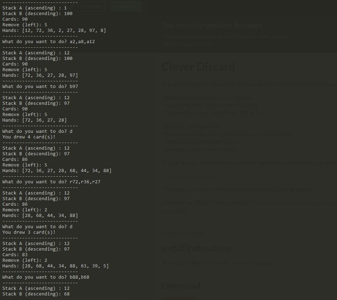
Task: Click the prompt line with b88,b68
Action: [x=46, y=277]
